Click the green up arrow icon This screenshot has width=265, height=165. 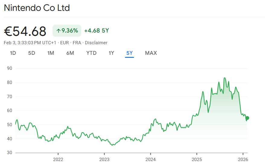point(58,31)
